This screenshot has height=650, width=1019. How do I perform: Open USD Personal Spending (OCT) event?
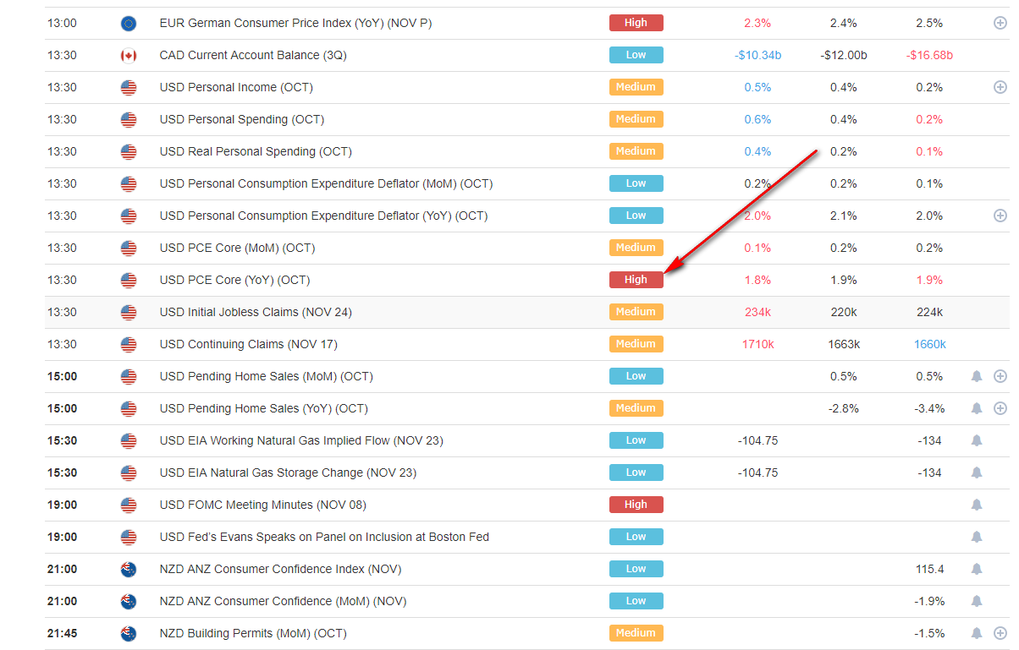coord(241,119)
